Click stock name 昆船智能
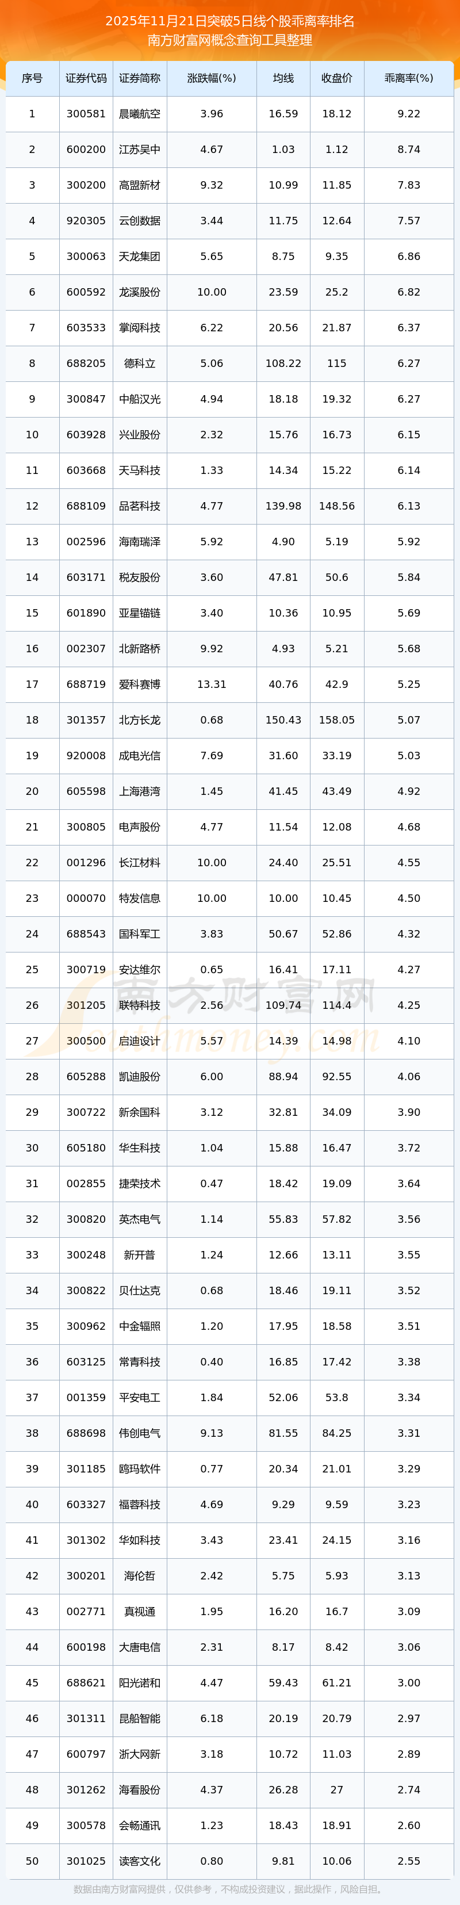 click(140, 1719)
